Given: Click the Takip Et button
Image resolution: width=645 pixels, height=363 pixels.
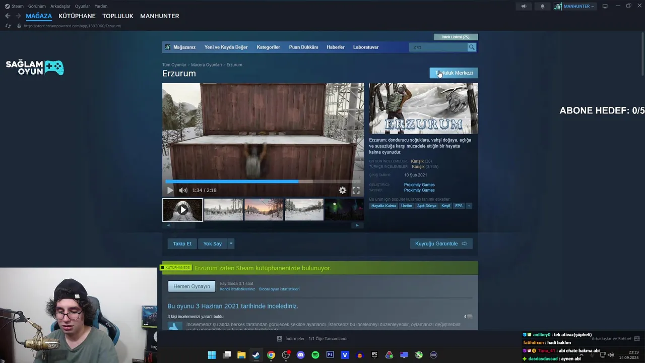Looking at the screenshot, I should point(182,244).
